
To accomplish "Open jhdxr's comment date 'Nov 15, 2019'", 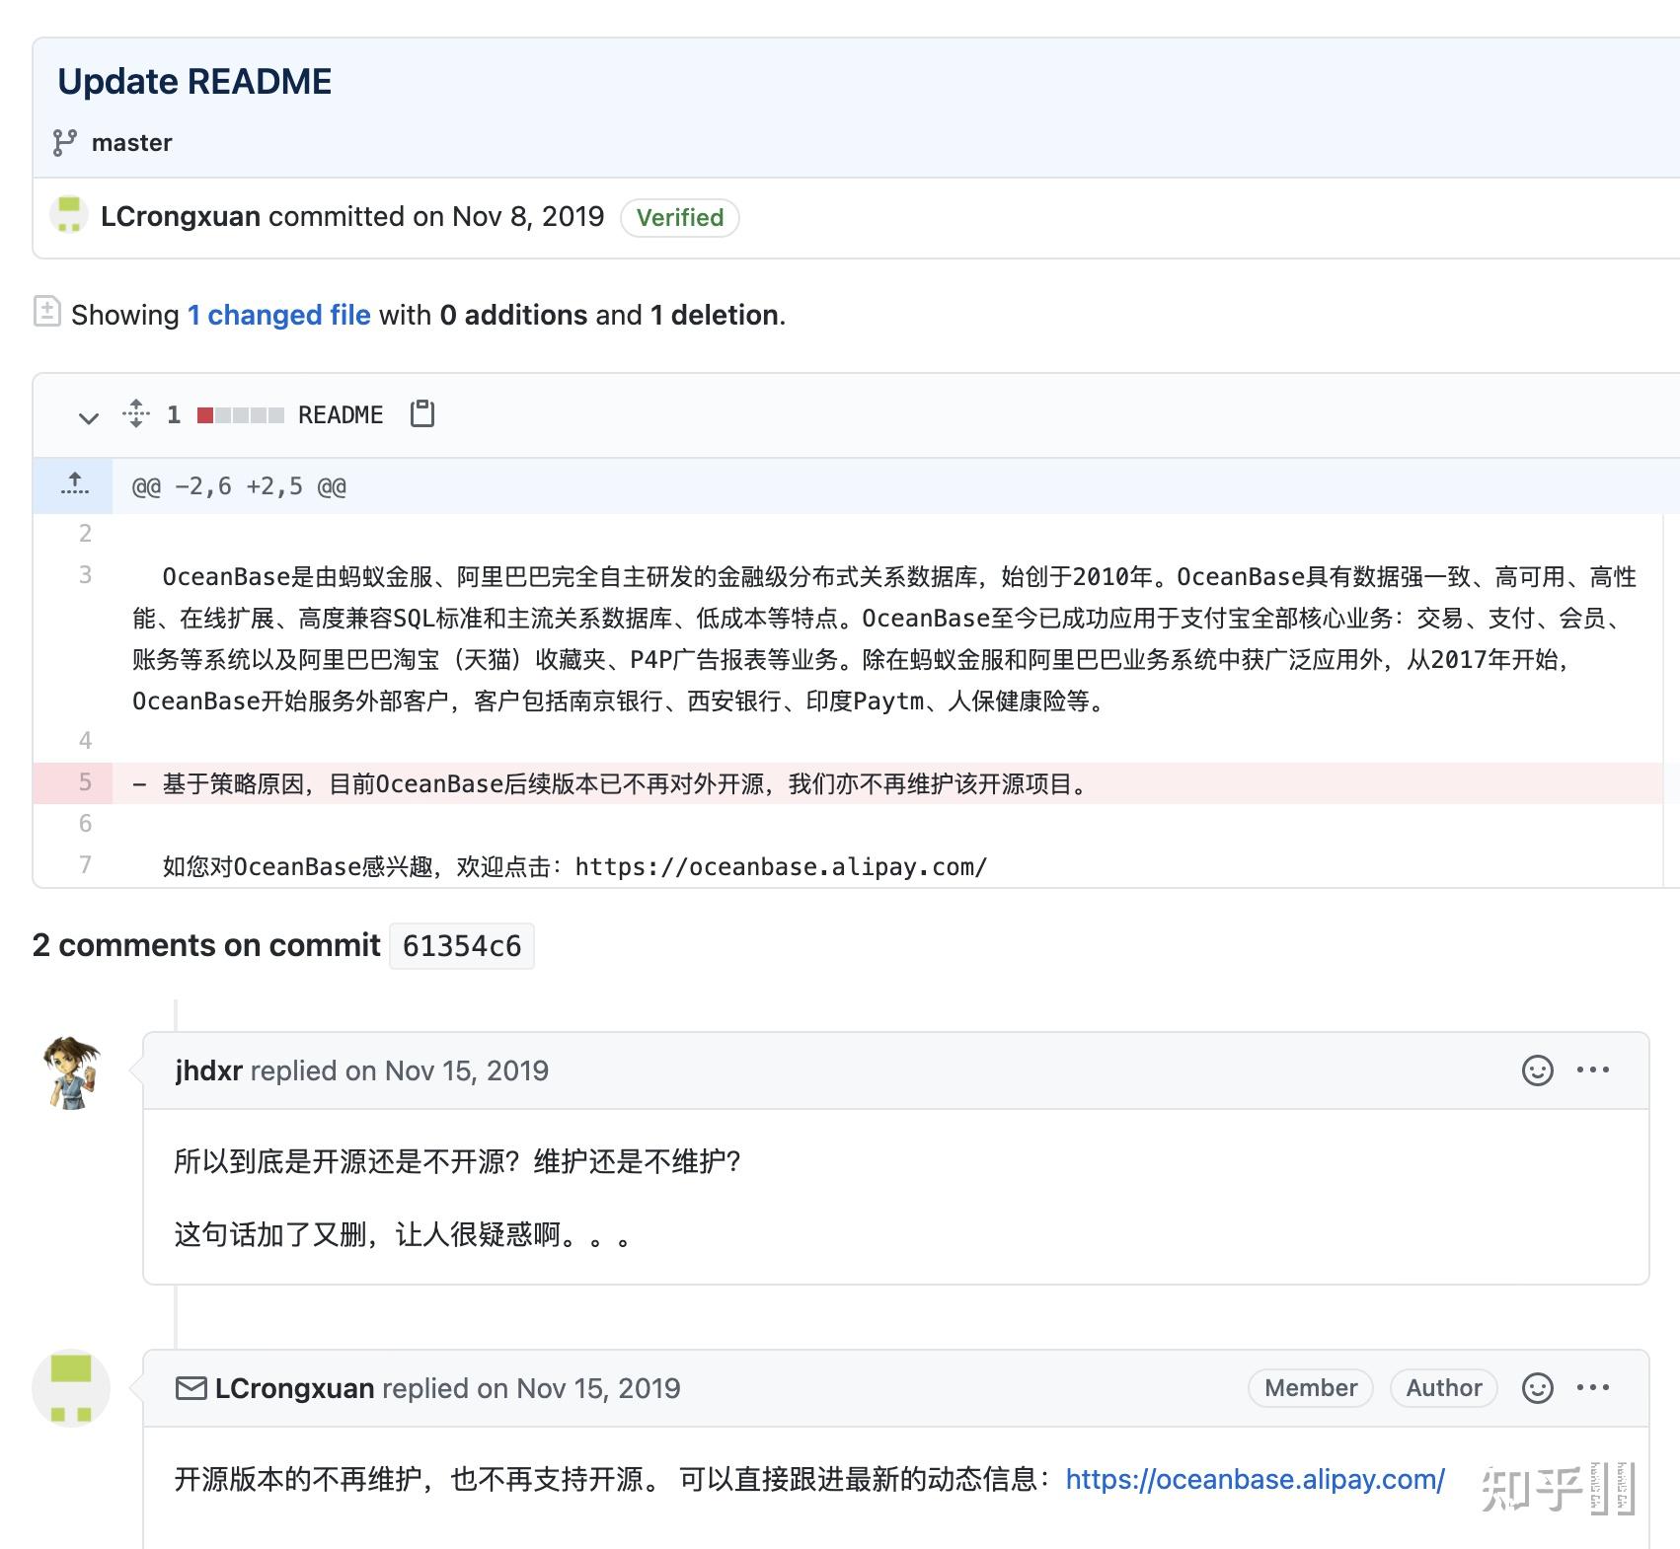I will [x=466, y=1070].
